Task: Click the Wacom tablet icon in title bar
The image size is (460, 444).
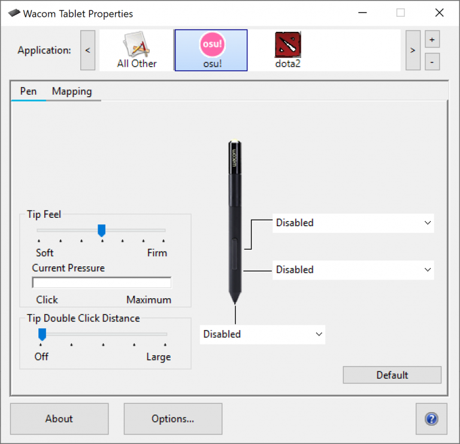Action: tap(14, 13)
